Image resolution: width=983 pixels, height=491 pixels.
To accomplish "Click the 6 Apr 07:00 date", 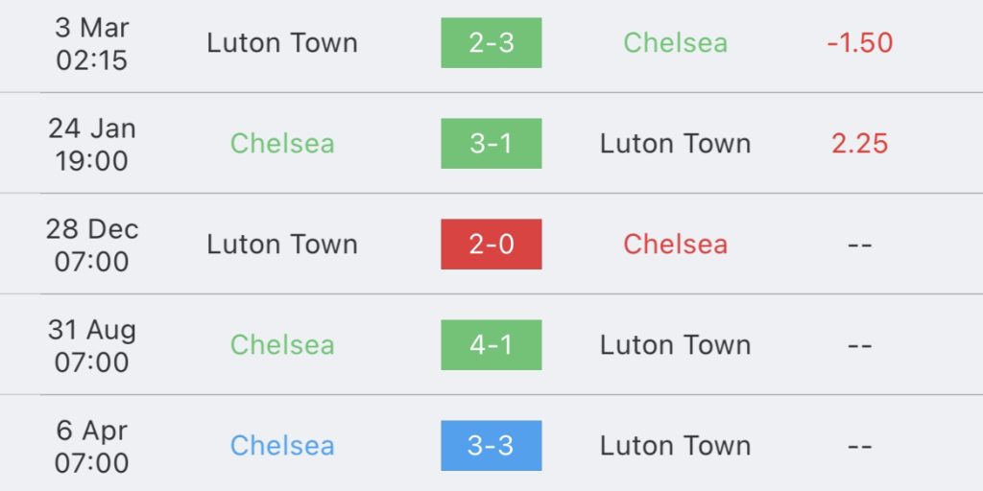I will (91, 445).
